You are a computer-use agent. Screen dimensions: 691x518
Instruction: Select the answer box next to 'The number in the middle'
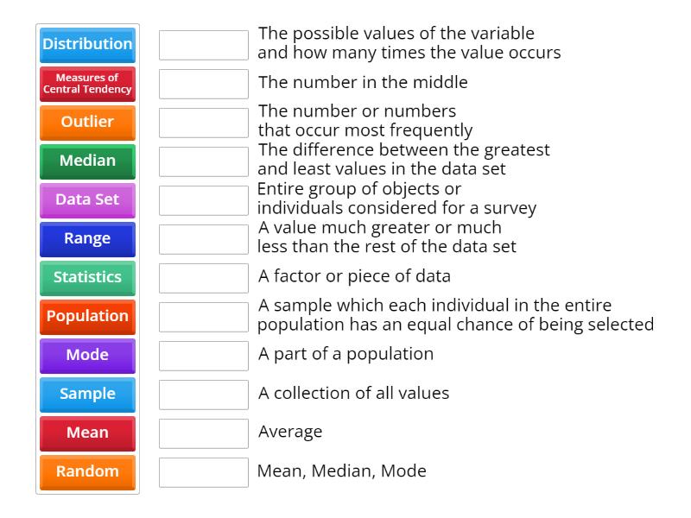(203, 84)
